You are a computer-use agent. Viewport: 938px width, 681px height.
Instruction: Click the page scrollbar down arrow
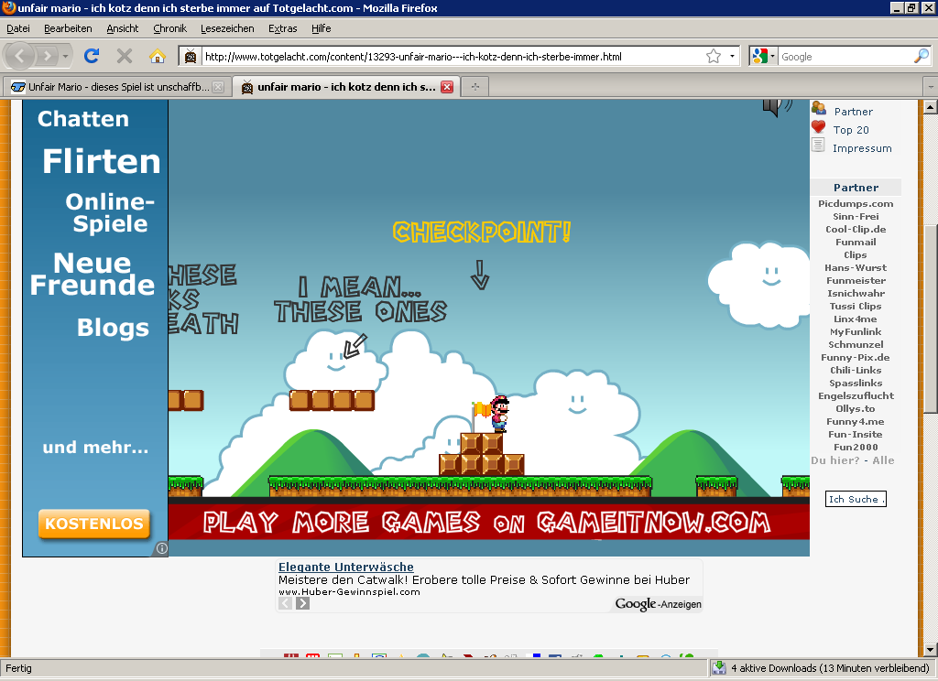pyautogui.click(x=930, y=649)
